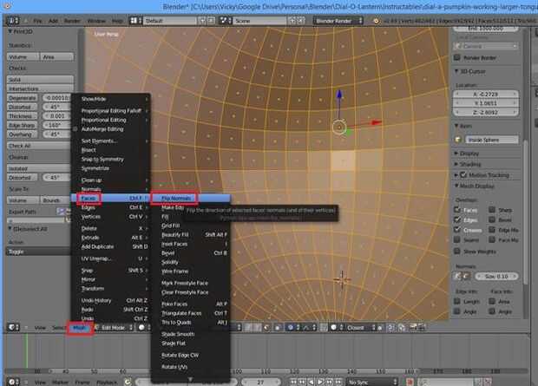Disable the Faces overlay checkbox
This screenshot has width=538, height=386.
pyautogui.click(x=459, y=209)
